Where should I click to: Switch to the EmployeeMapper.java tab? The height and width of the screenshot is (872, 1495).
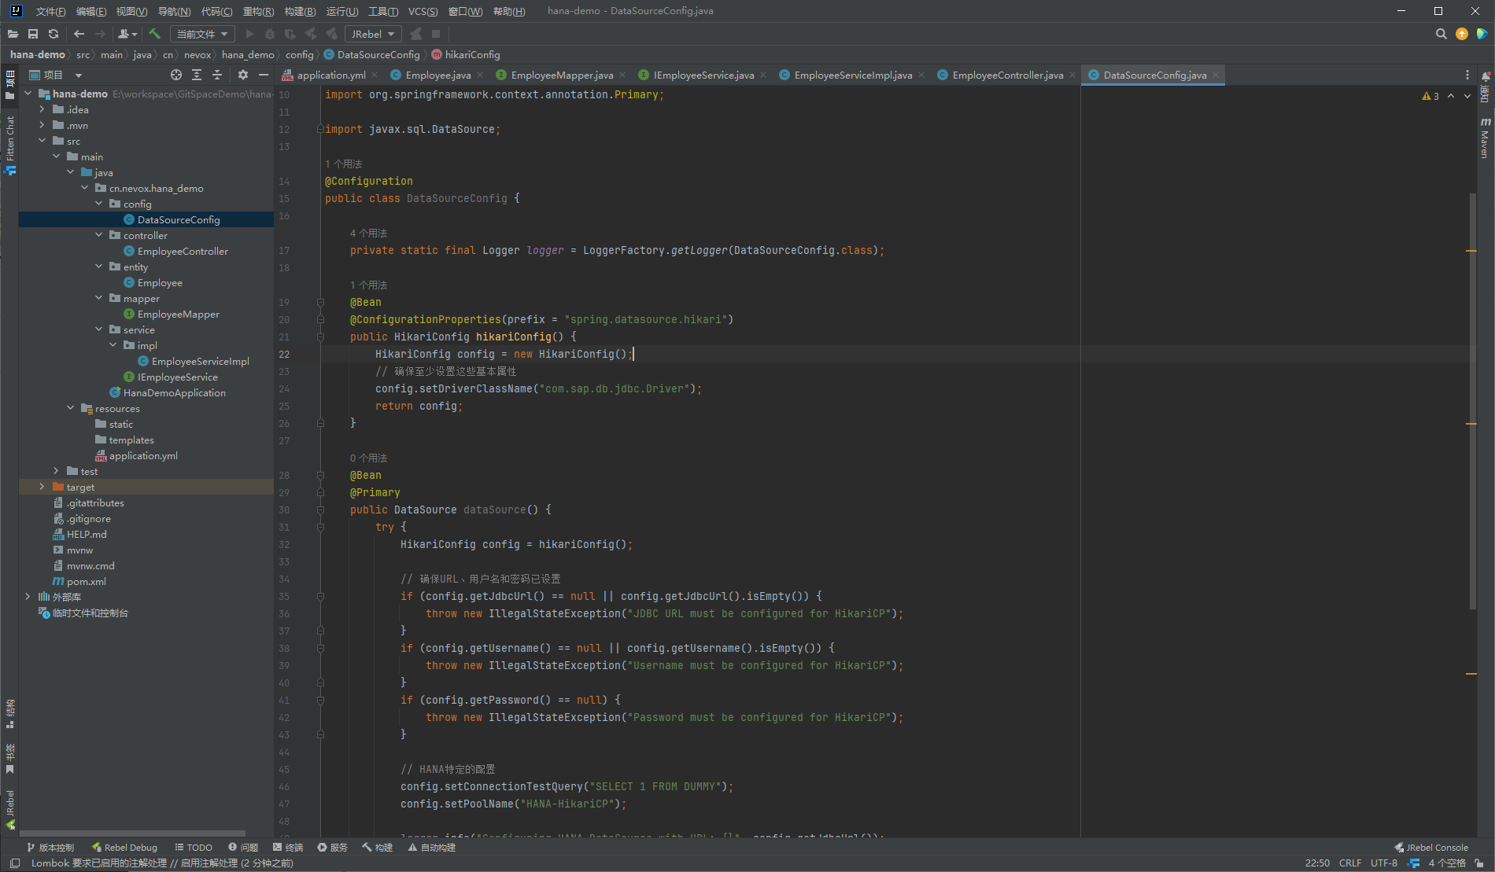(x=562, y=75)
